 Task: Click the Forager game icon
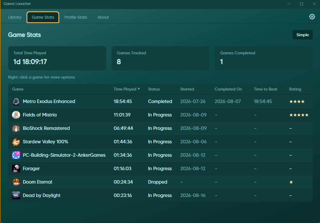(16, 169)
